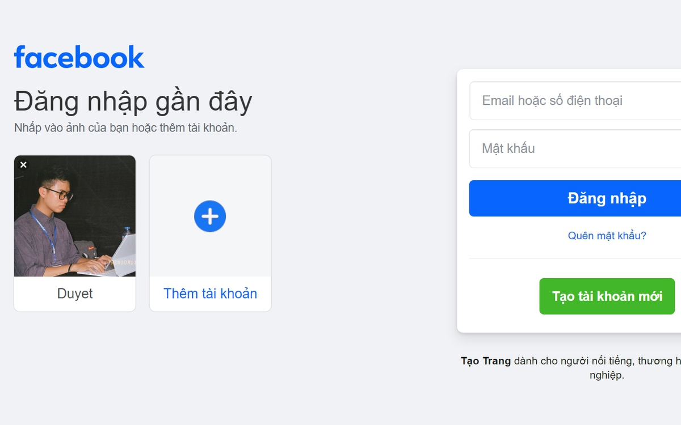Focus the "Email hoặc số điện thoại" field
This screenshot has width=681, height=425.
(x=575, y=101)
